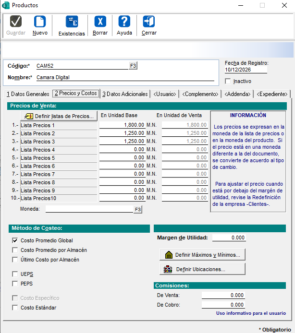Edit Lista Precios 3 base price field
The height and width of the screenshot is (333, 295).
tap(123, 141)
